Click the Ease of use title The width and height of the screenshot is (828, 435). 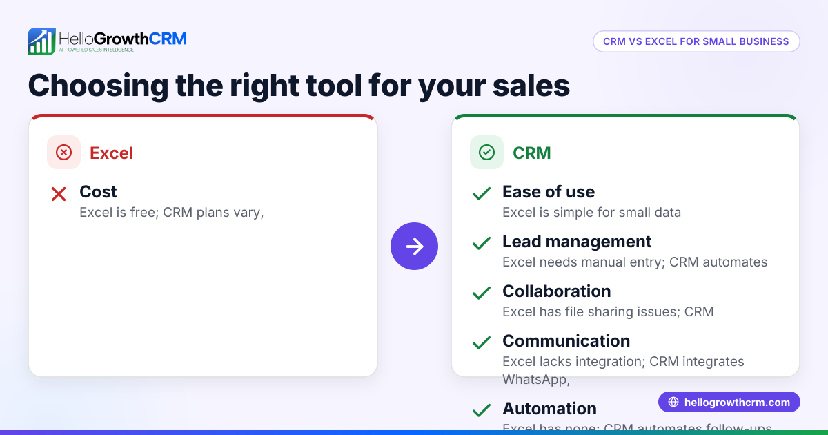(x=549, y=191)
